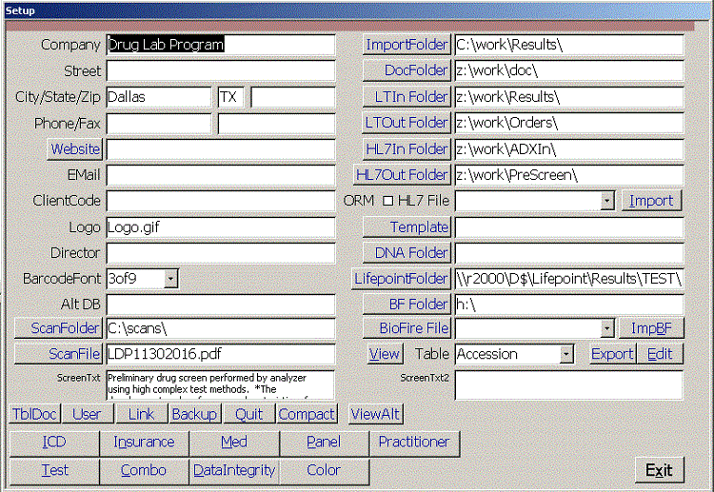The height and width of the screenshot is (492, 714).
Task: Open the HL7 File dropdown list
Action: 606,201
